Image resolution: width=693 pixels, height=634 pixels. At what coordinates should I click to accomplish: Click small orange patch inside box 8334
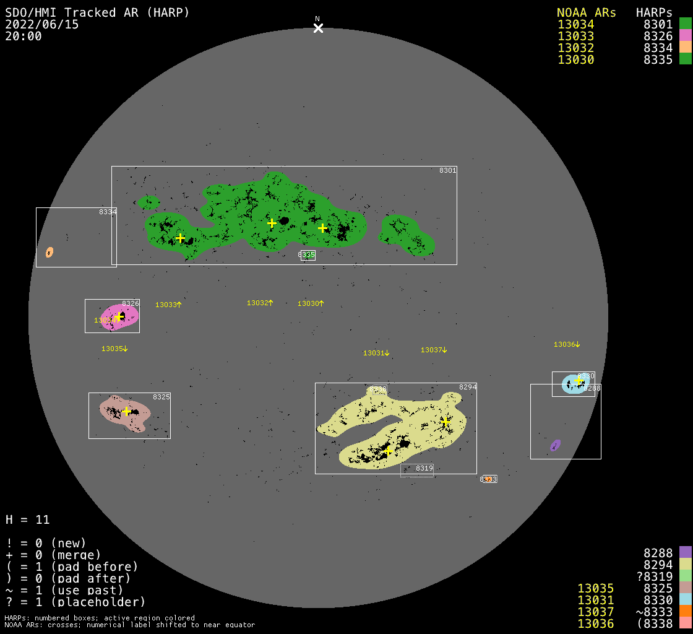49,252
